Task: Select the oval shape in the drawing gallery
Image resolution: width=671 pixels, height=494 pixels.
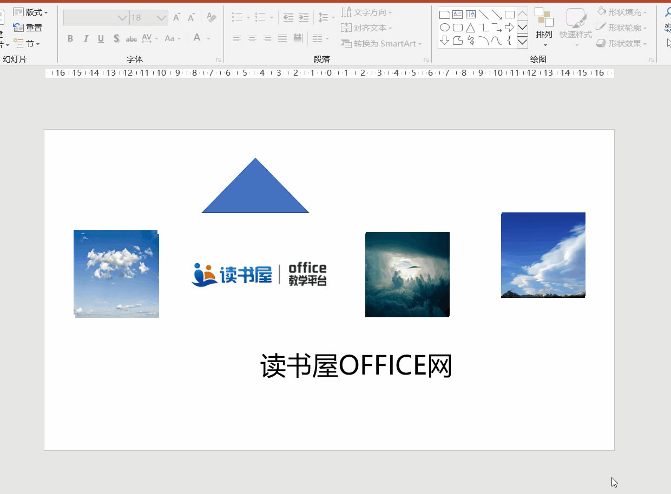Action: coord(445,27)
